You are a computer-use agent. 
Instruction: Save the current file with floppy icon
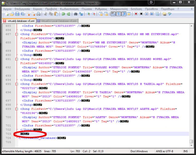(17, 14)
